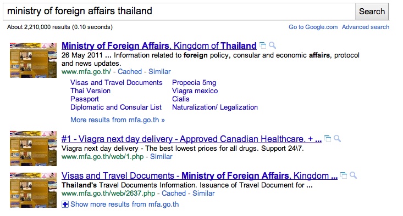Click the overlapping-pages icon beside the first result title

[263, 46]
